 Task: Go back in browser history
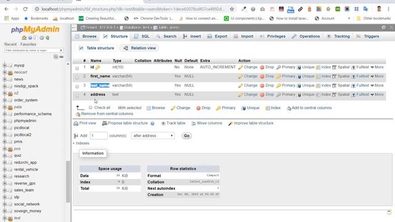pos(7,9)
